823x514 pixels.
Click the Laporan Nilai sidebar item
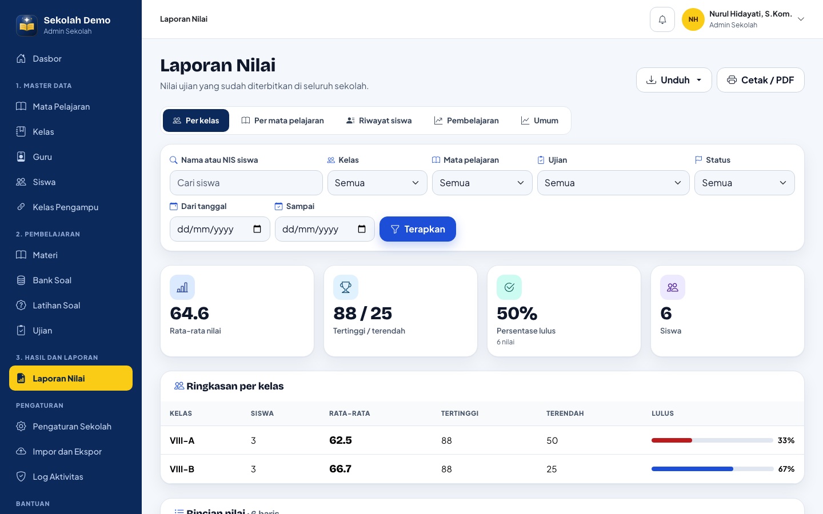[71, 378]
